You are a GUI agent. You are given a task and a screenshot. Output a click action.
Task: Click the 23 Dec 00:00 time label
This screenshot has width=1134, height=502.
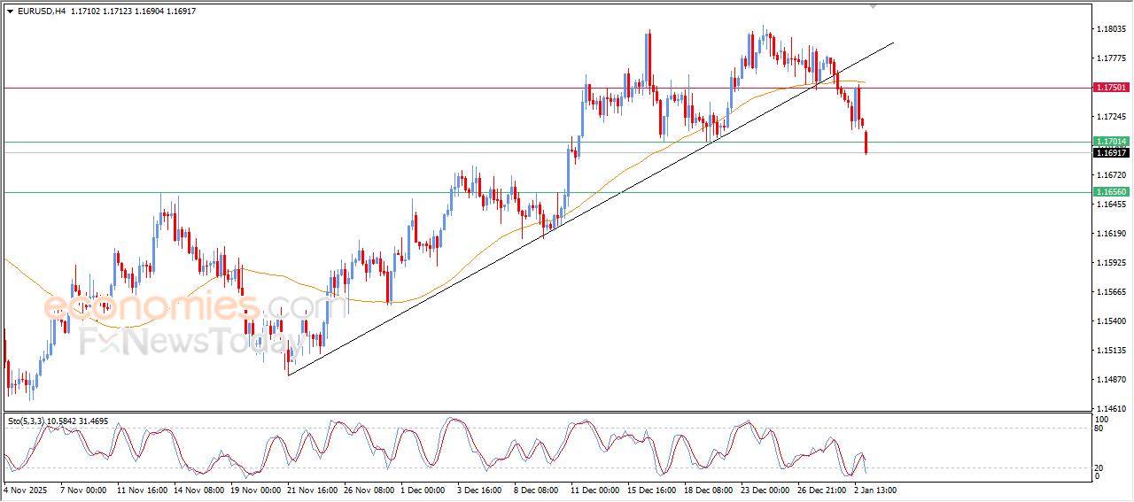pos(765,489)
